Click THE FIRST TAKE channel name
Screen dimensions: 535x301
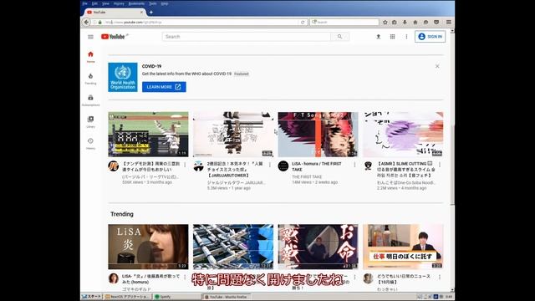pyautogui.click(x=307, y=176)
